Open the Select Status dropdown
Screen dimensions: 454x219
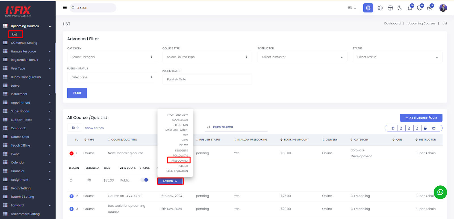coord(398,57)
